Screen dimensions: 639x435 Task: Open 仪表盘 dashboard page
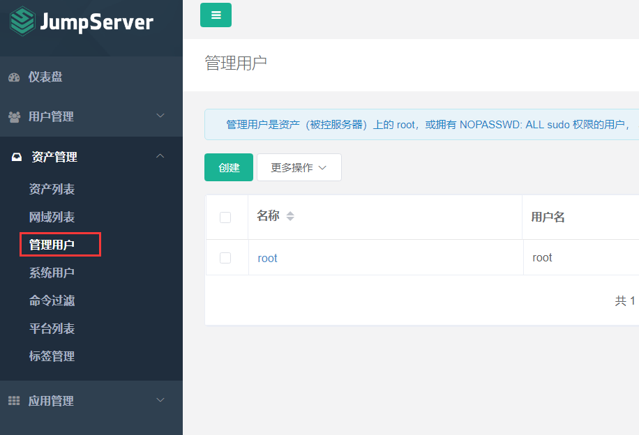coord(45,77)
